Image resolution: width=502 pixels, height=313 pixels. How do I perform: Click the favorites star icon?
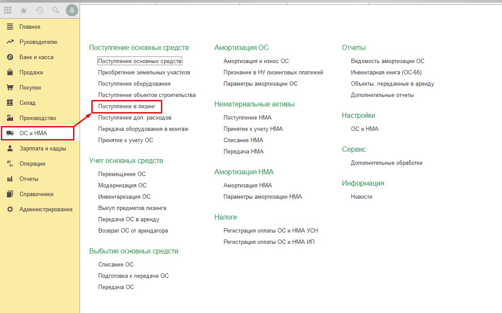click(x=25, y=10)
